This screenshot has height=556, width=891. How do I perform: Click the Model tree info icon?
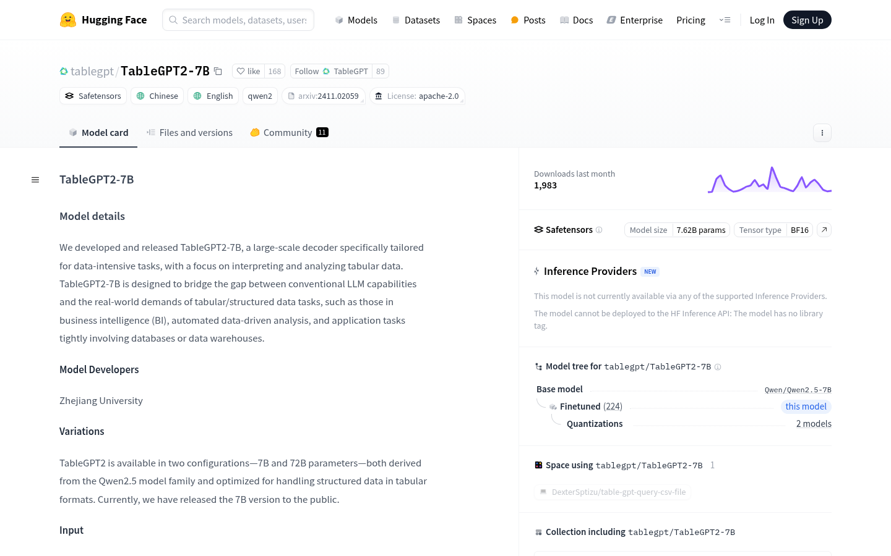click(718, 367)
